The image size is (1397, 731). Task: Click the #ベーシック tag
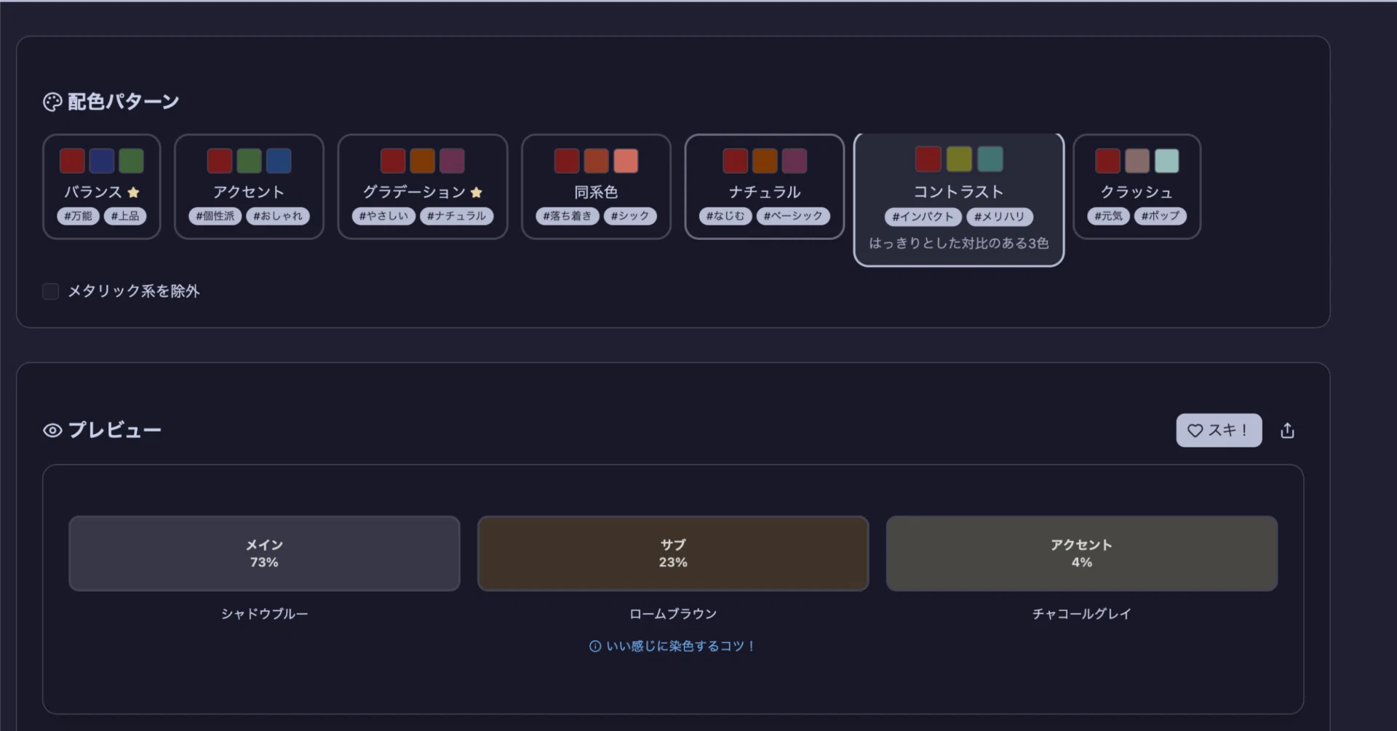click(x=793, y=216)
